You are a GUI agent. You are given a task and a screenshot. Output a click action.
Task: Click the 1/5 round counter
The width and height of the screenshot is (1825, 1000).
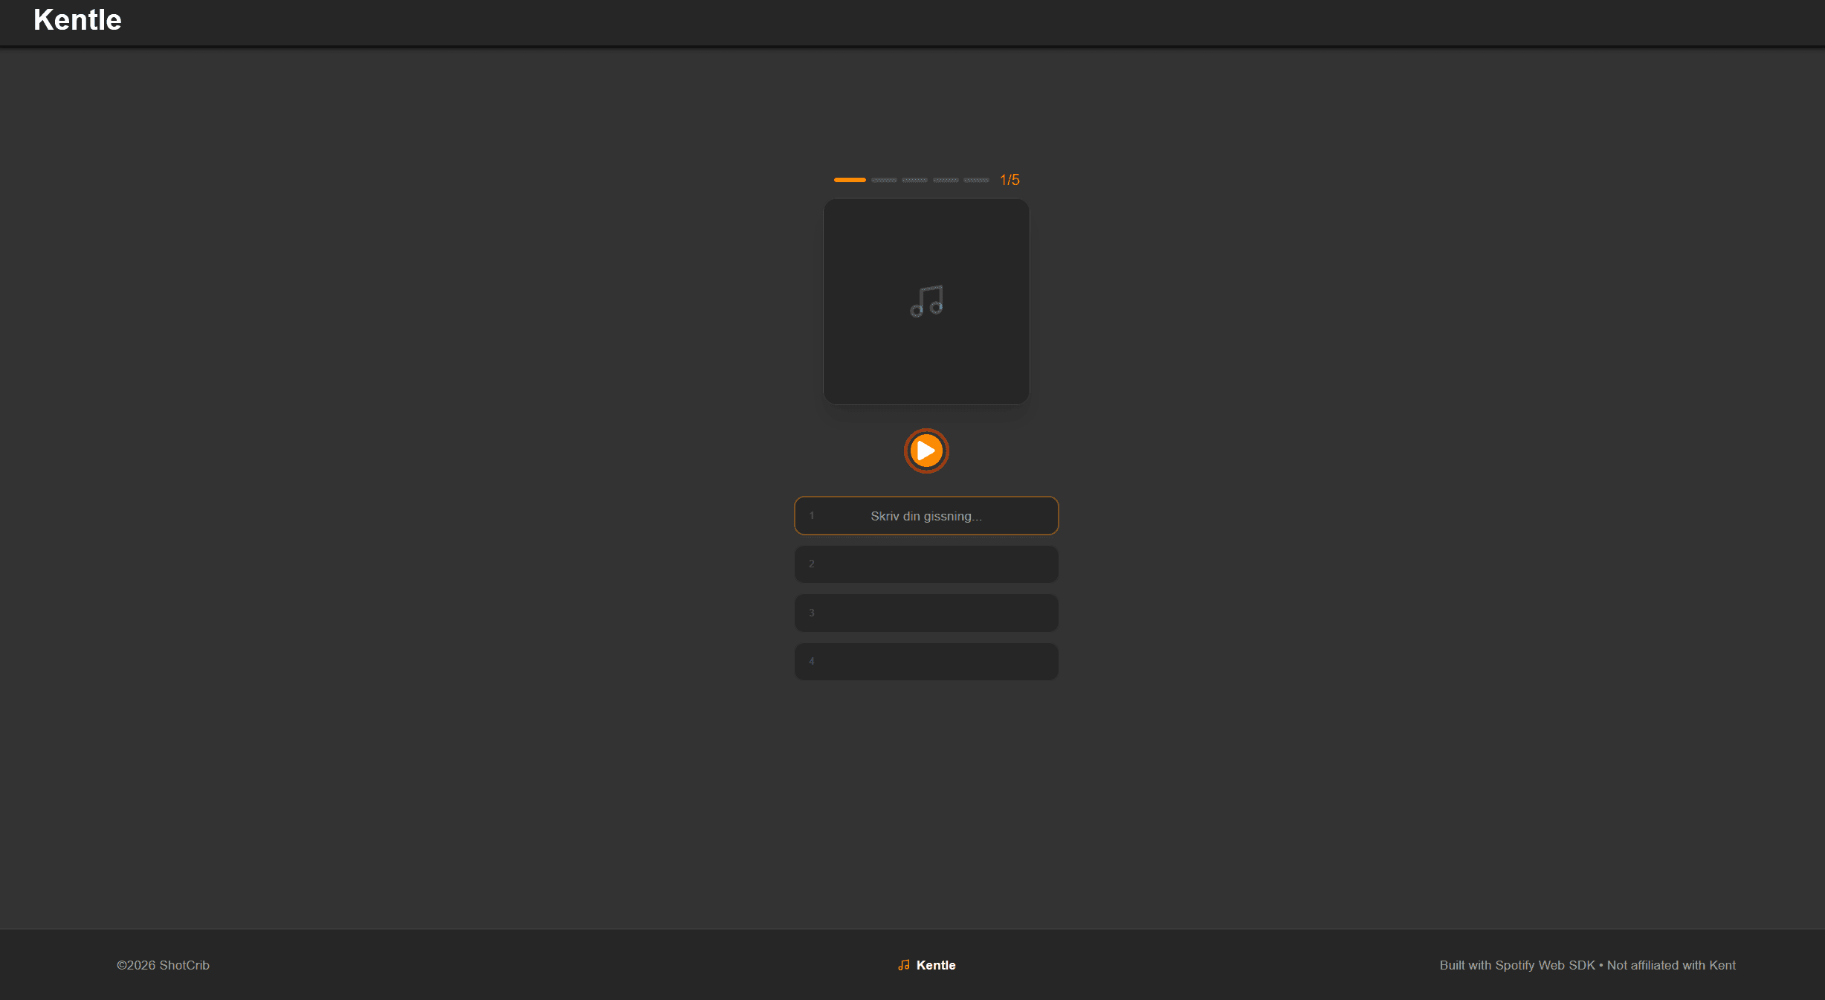coord(1010,180)
